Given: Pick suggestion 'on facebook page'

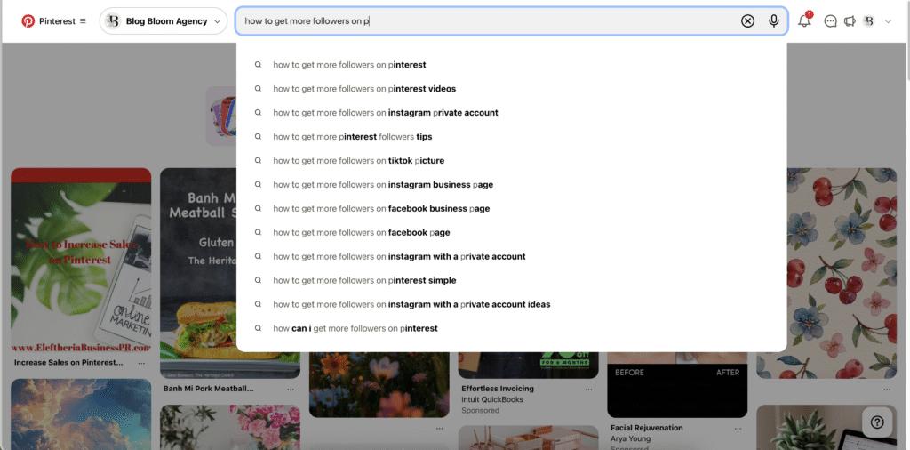Looking at the screenshot, I should (511, 232).
